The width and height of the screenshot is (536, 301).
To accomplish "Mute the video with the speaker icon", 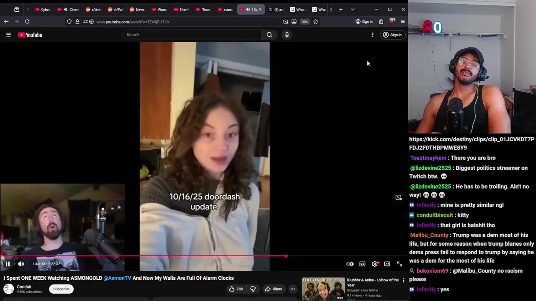I will point(21,264).
